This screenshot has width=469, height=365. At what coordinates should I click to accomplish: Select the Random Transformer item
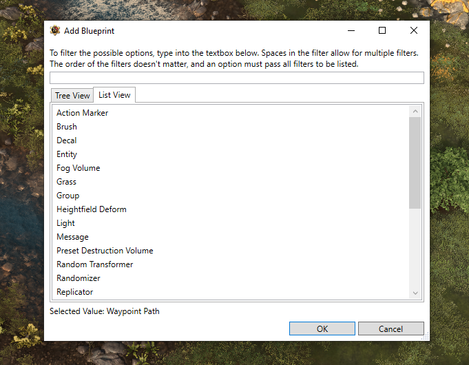coord(94,264)
